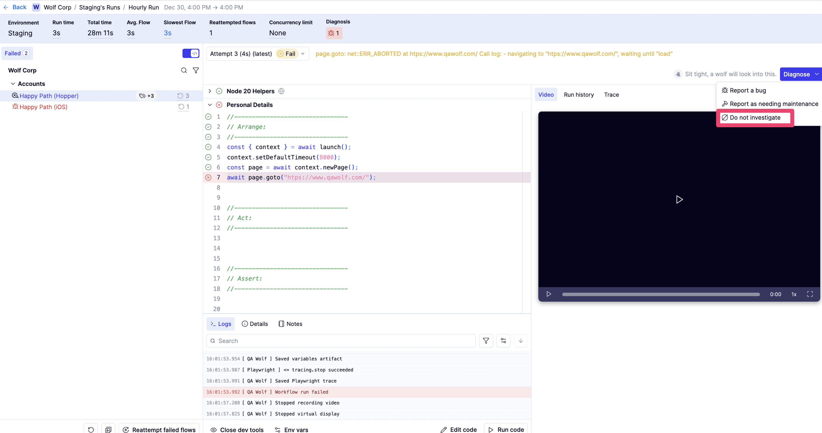
Task: Click the rerun circular arrow icon at bottom left
Action: [x=91, y=429]
